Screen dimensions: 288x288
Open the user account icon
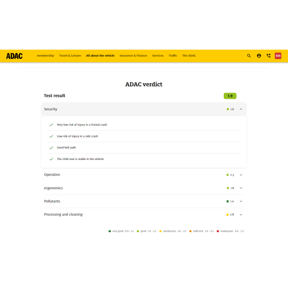point(259,56)
